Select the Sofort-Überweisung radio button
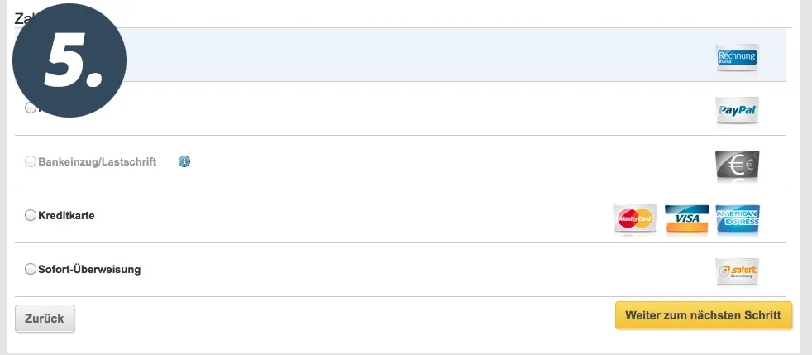The width and height of the screenshot is (812, 355). click(31, 269)
